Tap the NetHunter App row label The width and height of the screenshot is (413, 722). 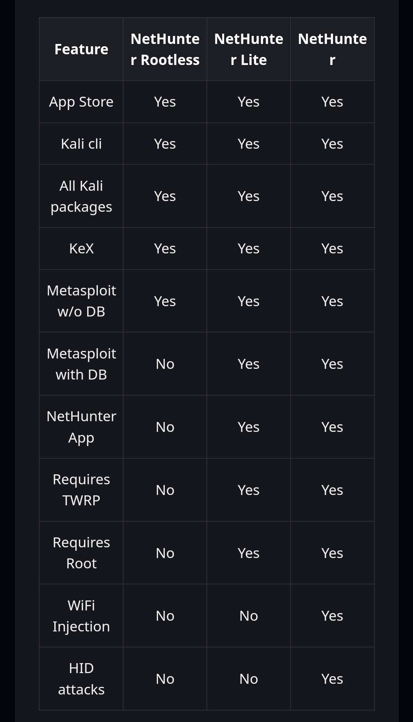click(x=81, y=427)
